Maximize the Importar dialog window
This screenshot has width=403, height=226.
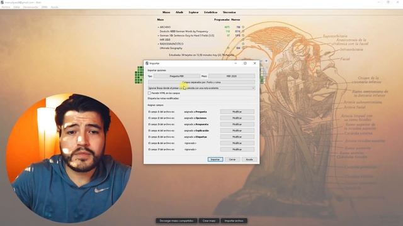(245, 63)
